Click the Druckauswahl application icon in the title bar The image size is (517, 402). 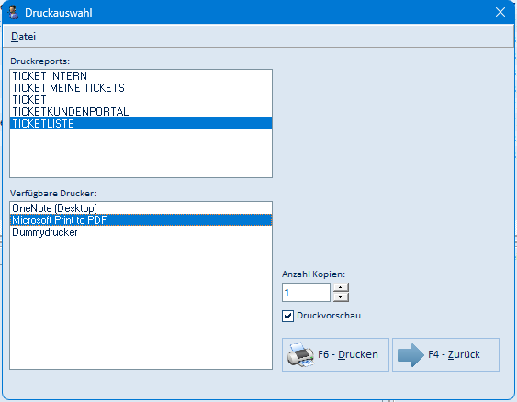[x=13, y=12]
